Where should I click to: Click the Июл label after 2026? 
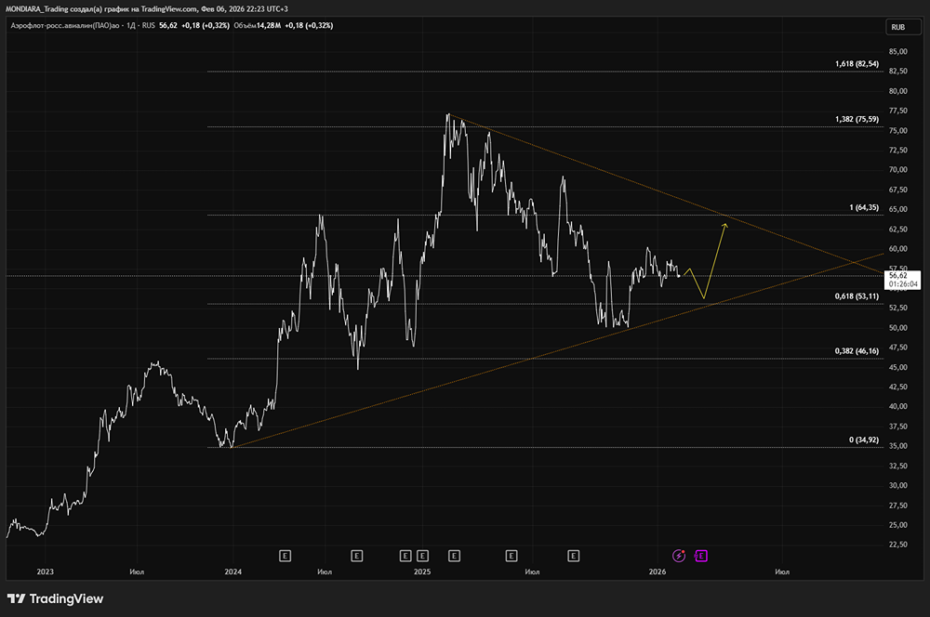782,572
